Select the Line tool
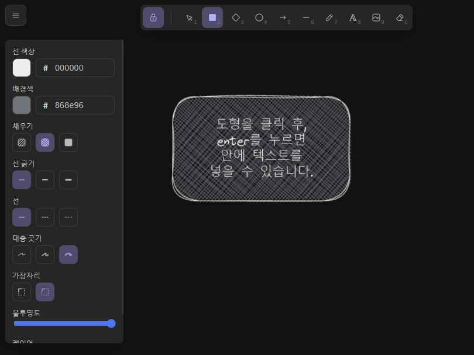474x355 pixels. tap(307, 18)
